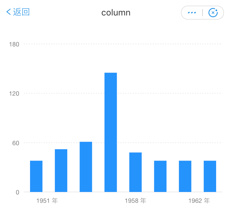This screenshot has width=231, height=209.
Task: Select the seventh bar in the chart
Action: pos(185,176)
